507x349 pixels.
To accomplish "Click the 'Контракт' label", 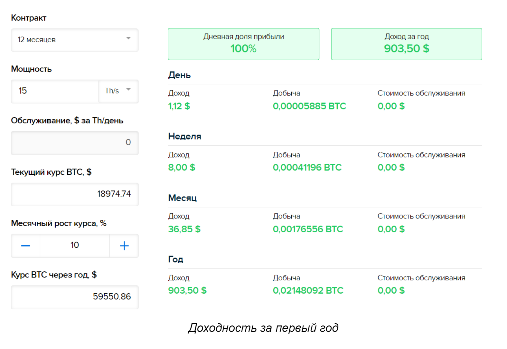I will point(29,18).
